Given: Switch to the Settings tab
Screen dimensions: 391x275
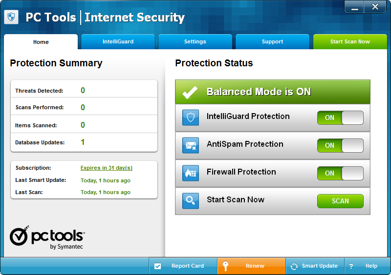Looking at the screenshot, I should point(195,42).
